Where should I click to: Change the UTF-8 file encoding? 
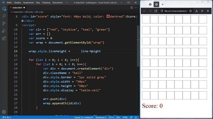(x=111, y=117)
